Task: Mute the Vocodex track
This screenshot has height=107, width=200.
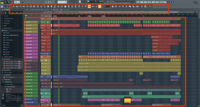Action: point(50,40)
